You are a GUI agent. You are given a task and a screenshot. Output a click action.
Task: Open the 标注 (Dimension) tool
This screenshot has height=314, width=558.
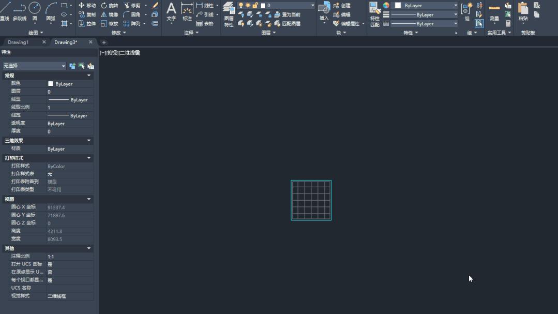point(187,11)
